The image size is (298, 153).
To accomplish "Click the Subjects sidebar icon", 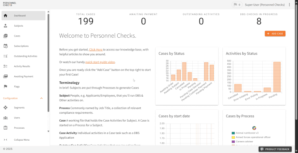I will tap(5, 26).
